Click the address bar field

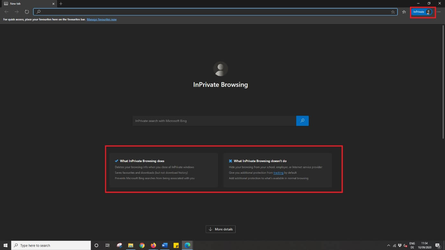coord(212,12)
